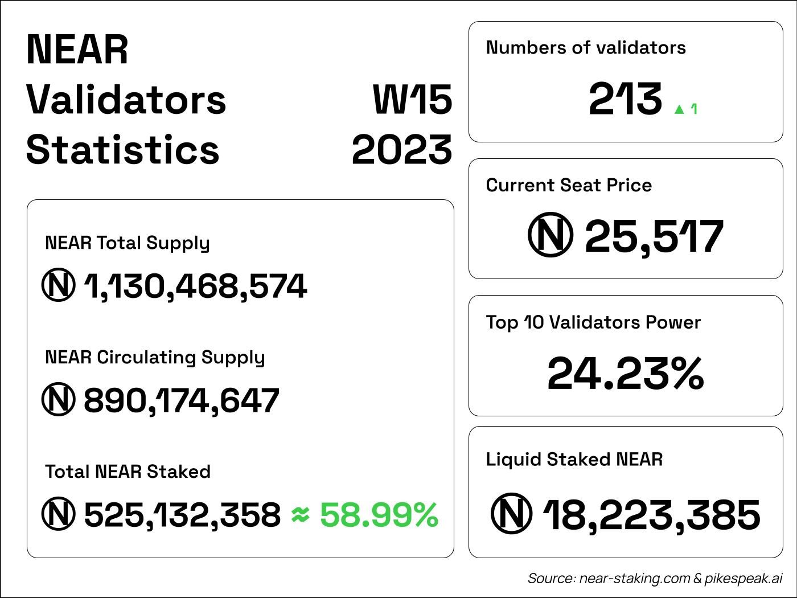This screenshot has width=797, height=598.
Task: Click the Top 10 Validators Power 24.23%
Action: click(x=625, y=374)
